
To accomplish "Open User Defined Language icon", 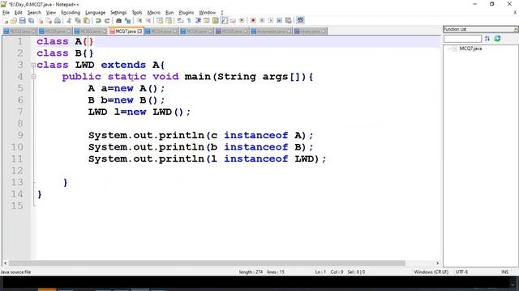I will (x=207, y=20).
